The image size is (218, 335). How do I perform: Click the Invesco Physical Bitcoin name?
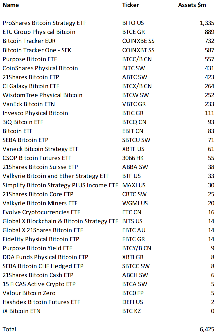[35, 113]
